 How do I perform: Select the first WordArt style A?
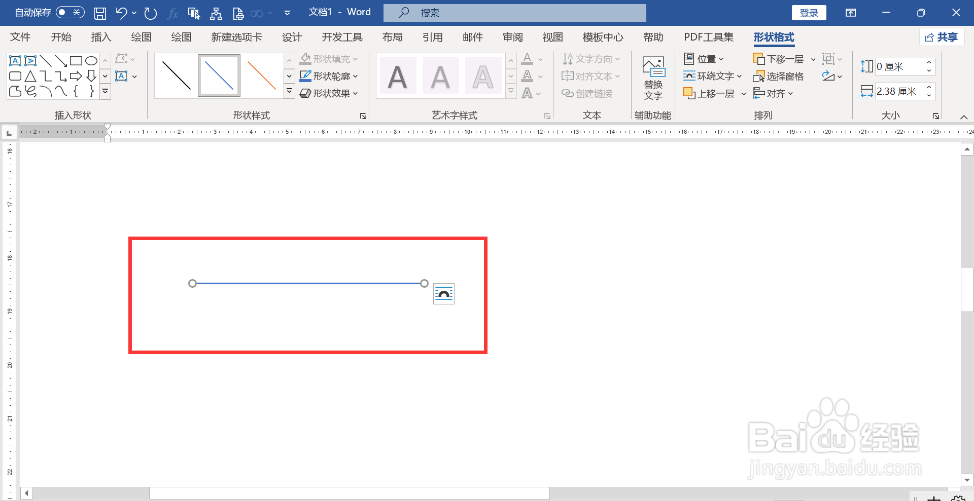pyautogui.click(x=398, y=76)
